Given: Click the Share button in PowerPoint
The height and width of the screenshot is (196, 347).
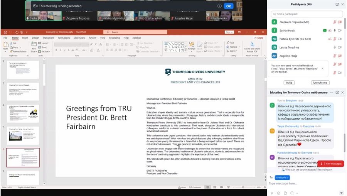Looking at the screenshot, I should tap(259, 38).
